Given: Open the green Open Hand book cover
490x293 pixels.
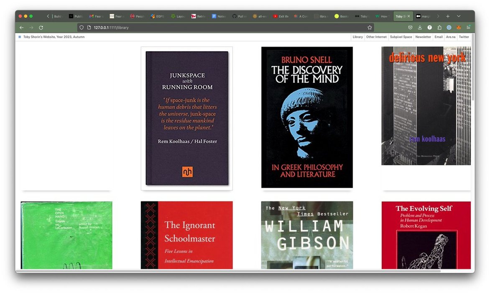Looking at the screenshot, I should 66,235.
